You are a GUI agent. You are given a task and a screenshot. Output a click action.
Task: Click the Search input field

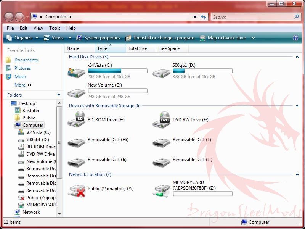coord(252,17)
